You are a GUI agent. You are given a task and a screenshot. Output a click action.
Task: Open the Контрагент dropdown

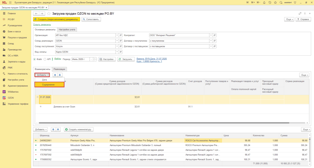[211, 35]
